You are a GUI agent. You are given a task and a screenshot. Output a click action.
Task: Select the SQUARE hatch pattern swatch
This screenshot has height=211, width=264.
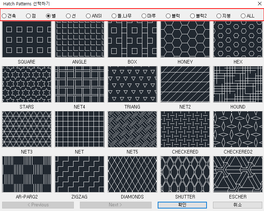[27, 39]
